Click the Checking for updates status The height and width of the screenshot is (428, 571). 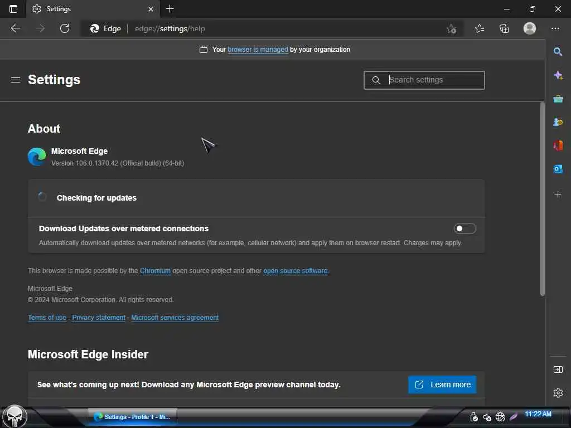pos(96,198)
